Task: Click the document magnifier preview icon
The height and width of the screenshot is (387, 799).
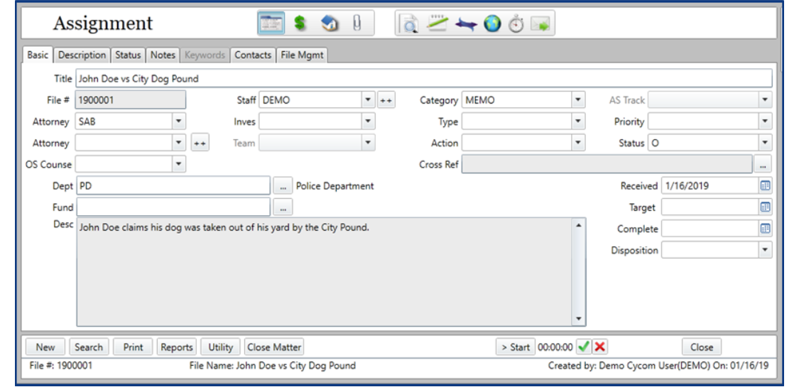Action: [x=408, y=24]
